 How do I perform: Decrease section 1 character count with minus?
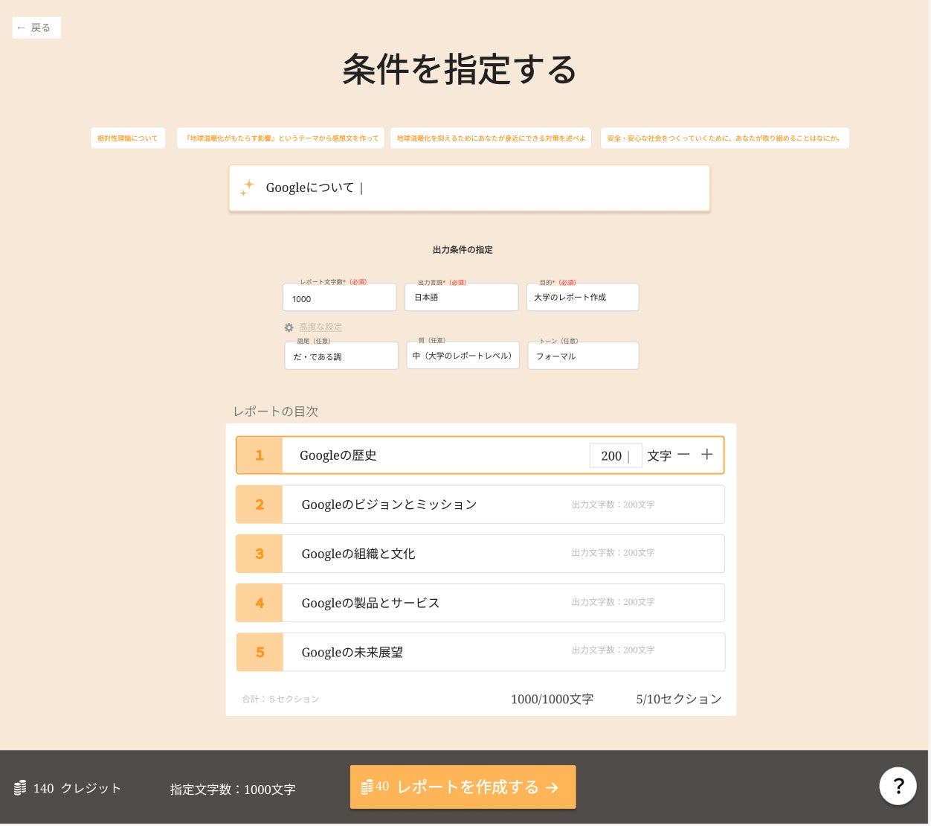pyautogui.click(x=684, y=454)
